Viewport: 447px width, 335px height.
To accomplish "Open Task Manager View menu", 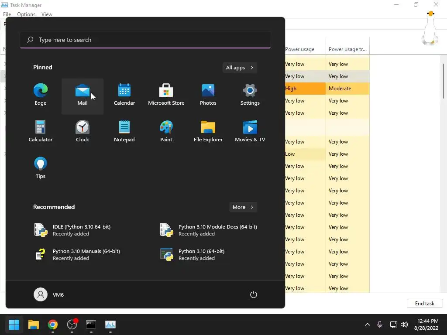I will pyautogui.click(x=47, y=14).
